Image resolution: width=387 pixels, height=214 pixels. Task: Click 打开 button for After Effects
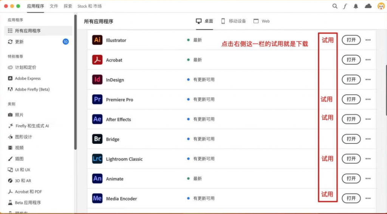point(351,119)
